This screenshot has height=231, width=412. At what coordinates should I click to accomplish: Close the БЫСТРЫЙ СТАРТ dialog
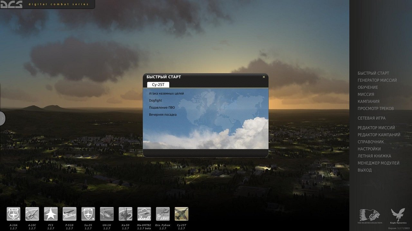coord(264,77)
